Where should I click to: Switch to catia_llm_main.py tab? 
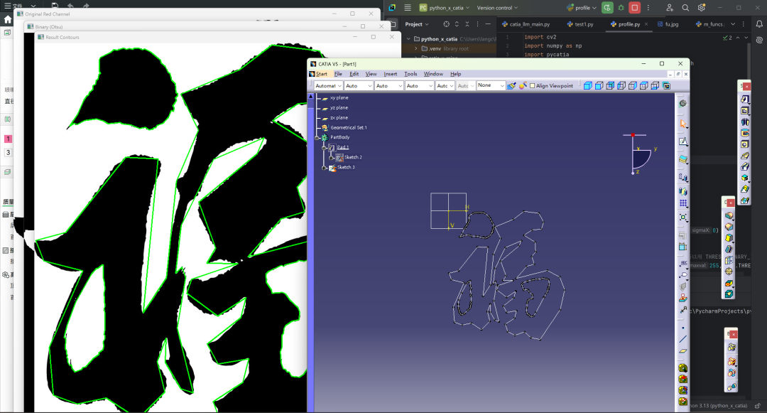coord(526,24)
